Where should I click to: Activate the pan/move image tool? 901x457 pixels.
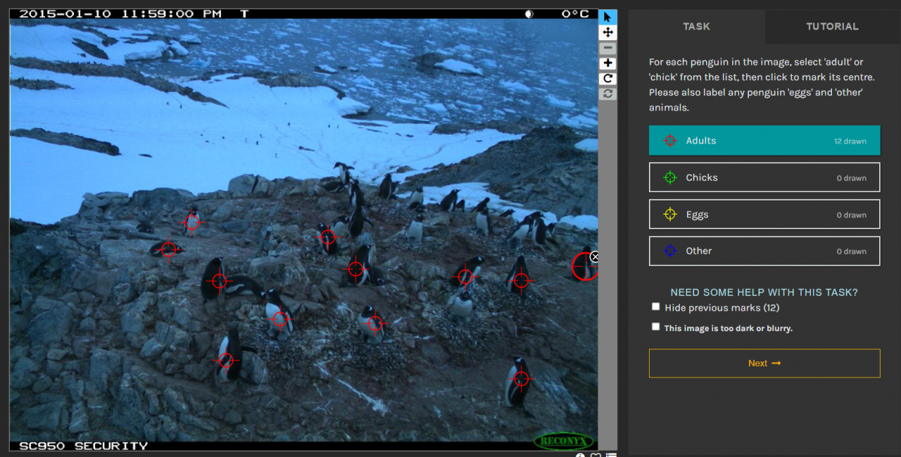[x=608, y=32]
